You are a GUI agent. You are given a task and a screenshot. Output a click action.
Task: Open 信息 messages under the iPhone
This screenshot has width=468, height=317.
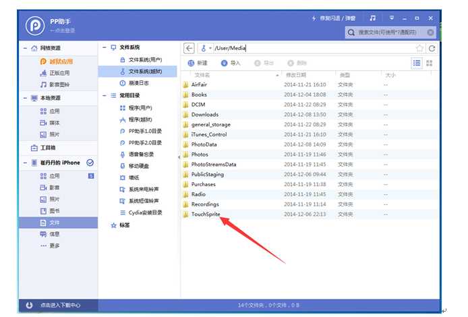point(50,234)
